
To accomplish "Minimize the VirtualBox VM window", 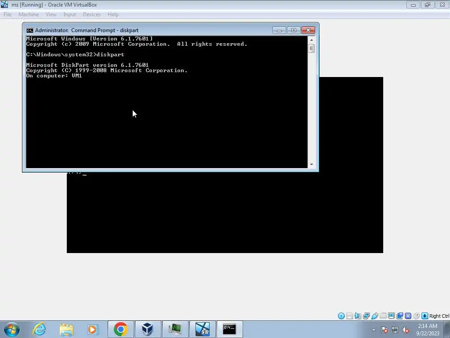I will (x=413, y=4).
